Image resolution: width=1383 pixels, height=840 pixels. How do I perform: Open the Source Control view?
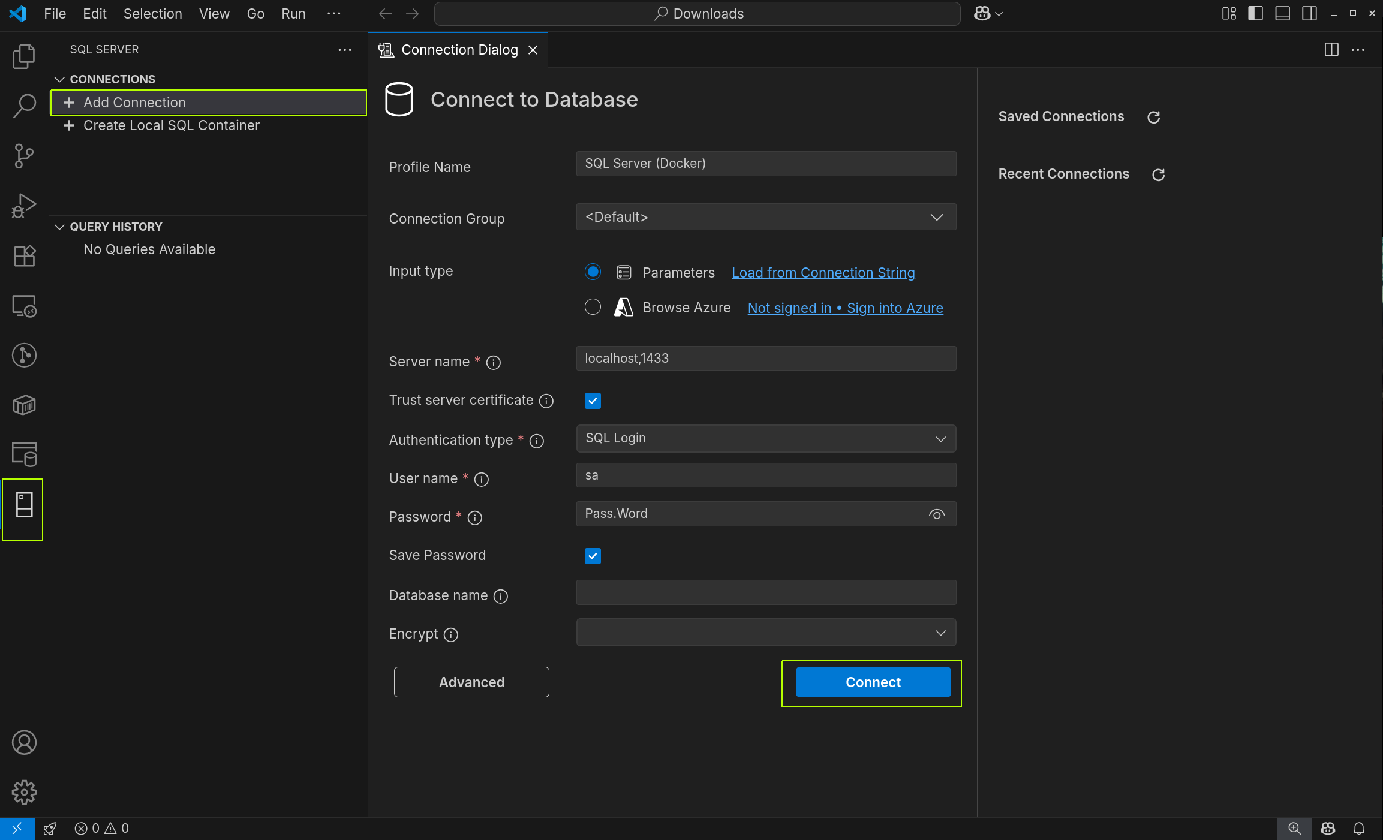[x=23, y=155]
